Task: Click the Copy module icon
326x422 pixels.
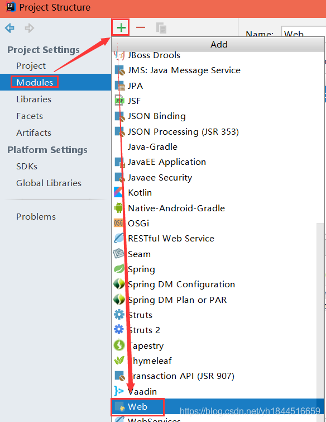Action: coord(161,28)
